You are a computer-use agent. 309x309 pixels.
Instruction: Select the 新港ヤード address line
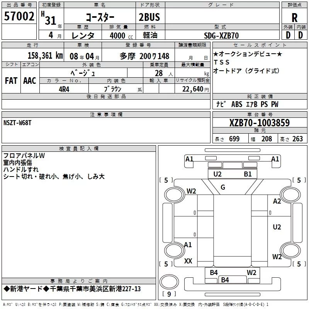[72, 289]
